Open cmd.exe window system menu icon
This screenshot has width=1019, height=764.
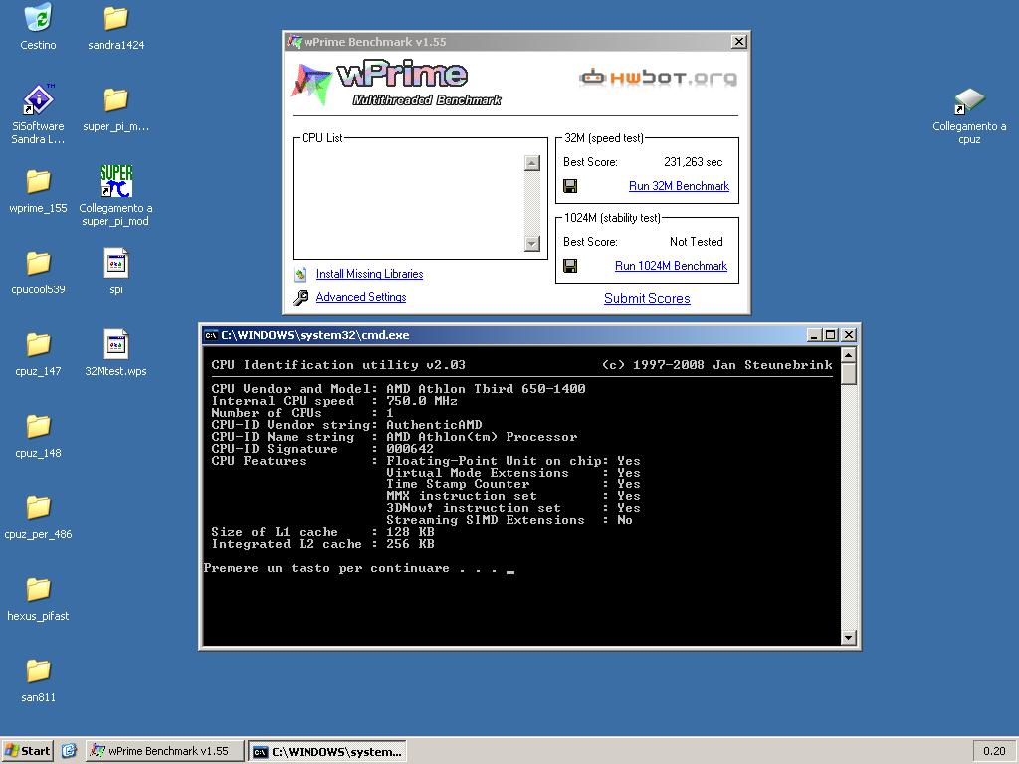[x=211, y=335]
